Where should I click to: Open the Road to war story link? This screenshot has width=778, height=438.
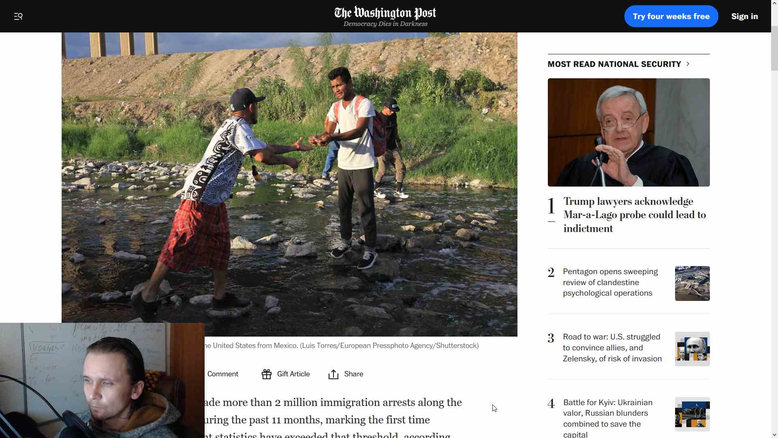[x=612, y=348]
